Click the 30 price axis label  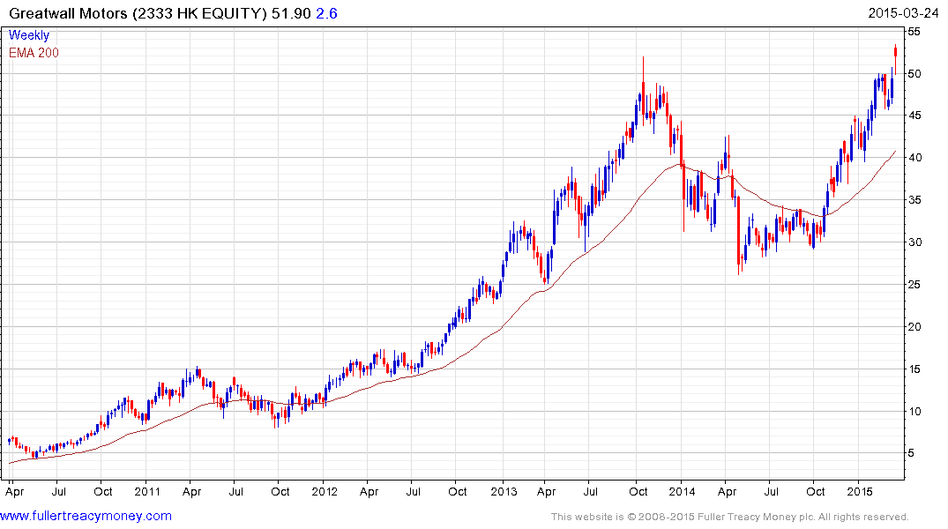[x=914, y=242]
